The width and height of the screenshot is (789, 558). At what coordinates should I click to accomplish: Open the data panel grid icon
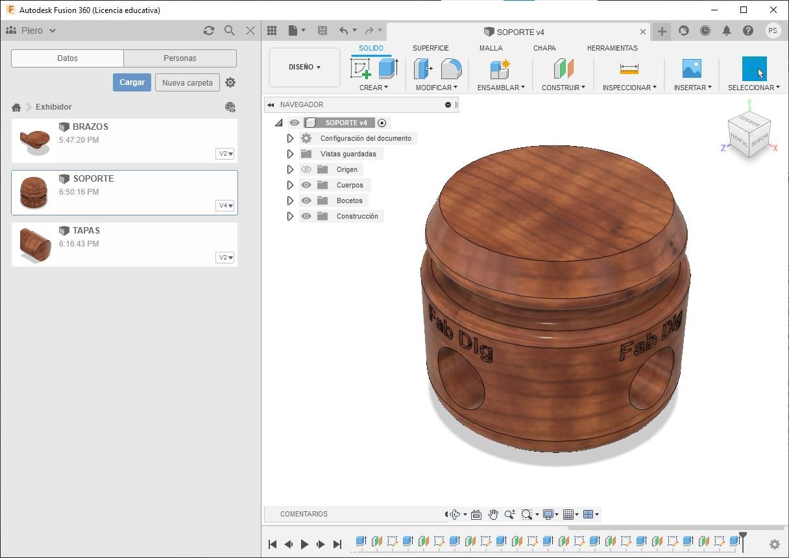272,30
